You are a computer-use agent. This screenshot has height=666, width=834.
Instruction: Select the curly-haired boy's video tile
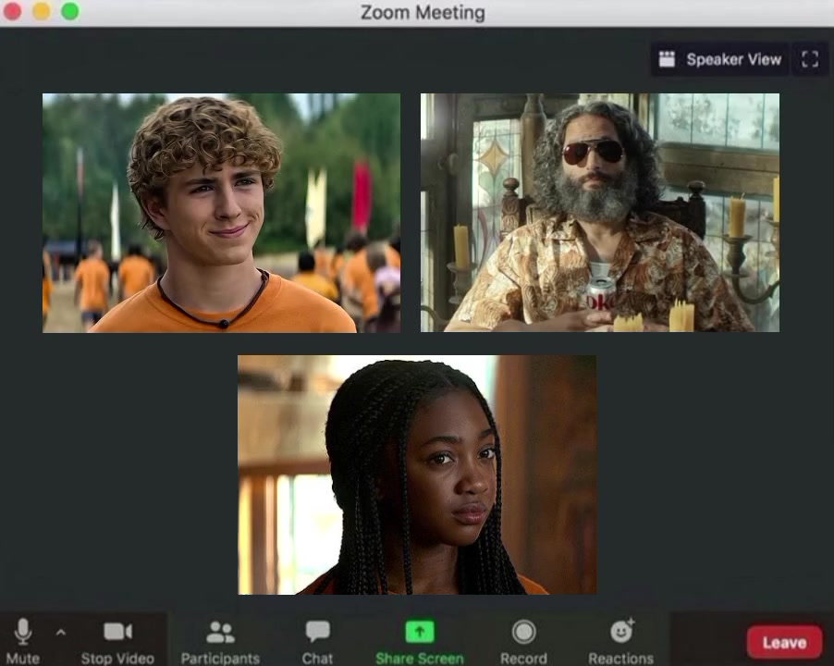(221, 213)
